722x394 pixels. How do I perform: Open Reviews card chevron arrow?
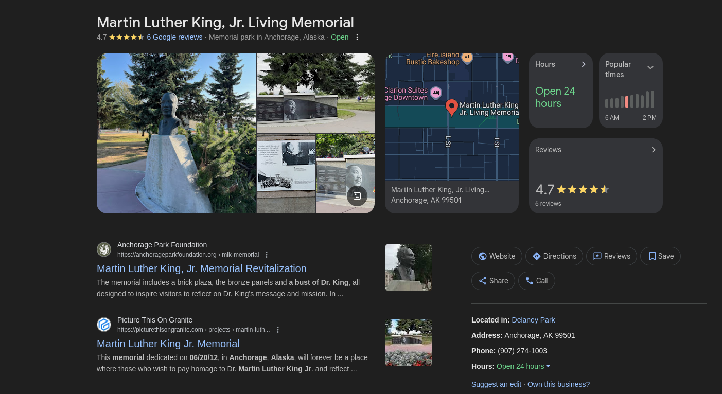[654, 150]
